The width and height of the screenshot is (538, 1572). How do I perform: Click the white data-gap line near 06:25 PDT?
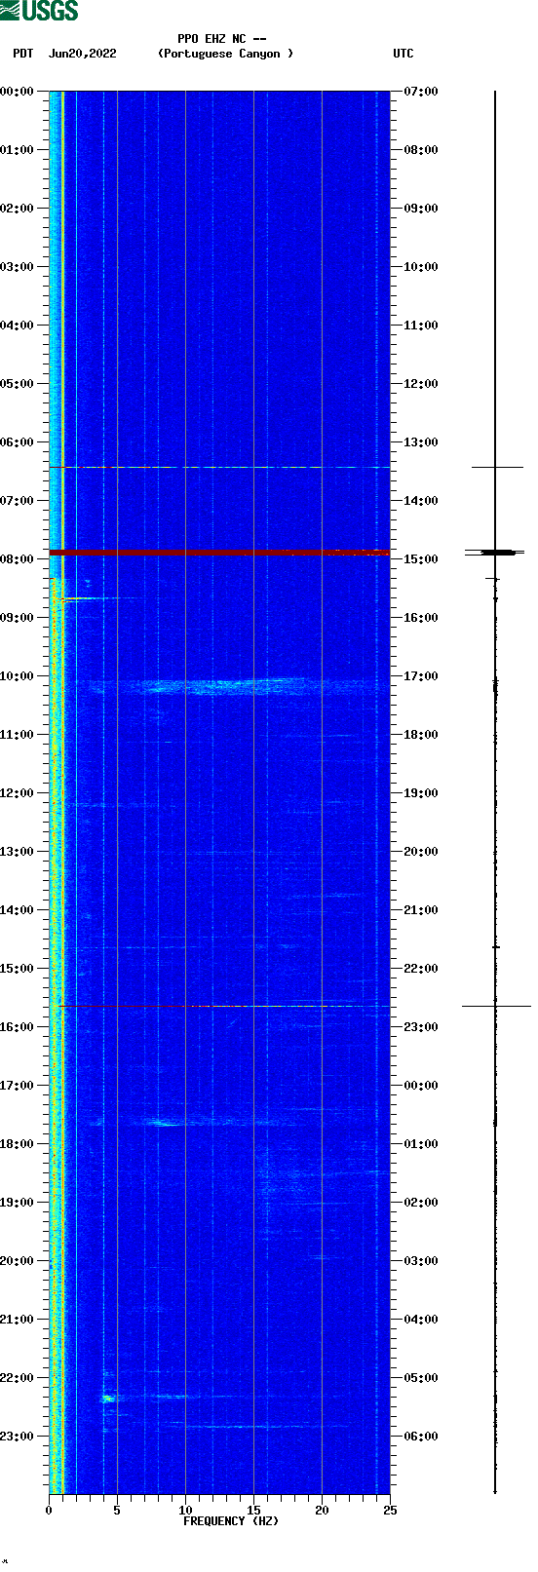(x=219, y=467)
